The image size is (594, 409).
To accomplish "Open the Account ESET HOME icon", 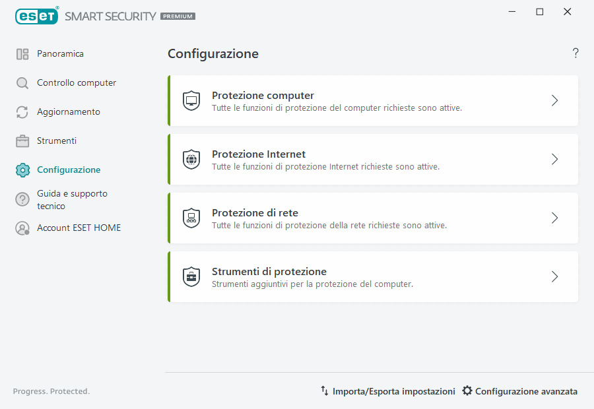I will coord(21,228).
